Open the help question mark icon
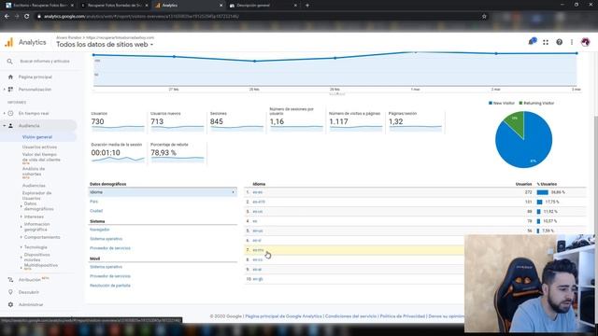This screenshot has height=336, width=598. [x=559, y=42]
